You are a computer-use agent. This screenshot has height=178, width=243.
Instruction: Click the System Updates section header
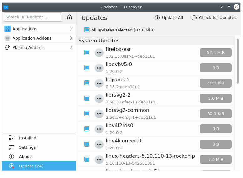[155, 41]
